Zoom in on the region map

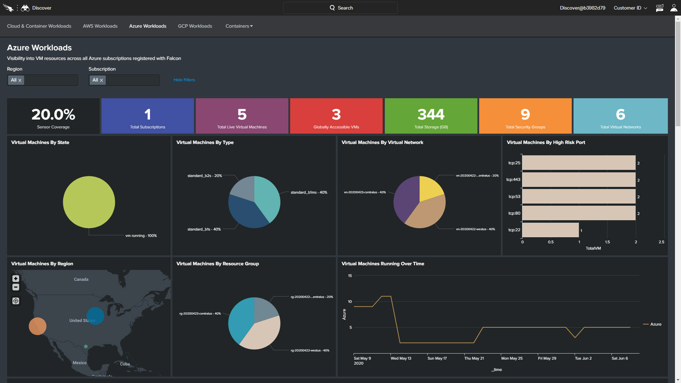coord(16,279)
